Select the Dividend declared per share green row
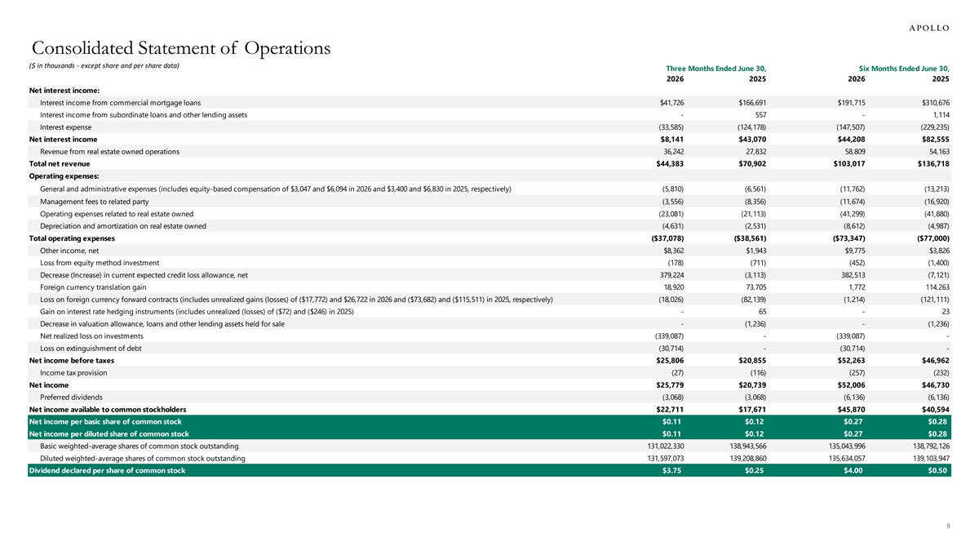 click(x=489, y=471)
